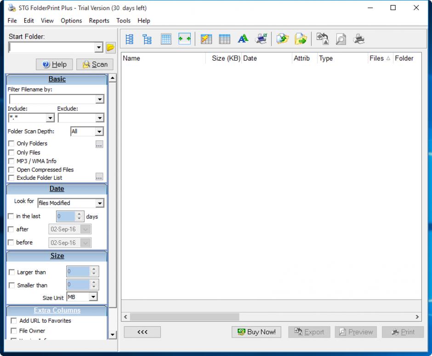
Task: Click the Help button with question icon
Action: click(x=54, y=64)
